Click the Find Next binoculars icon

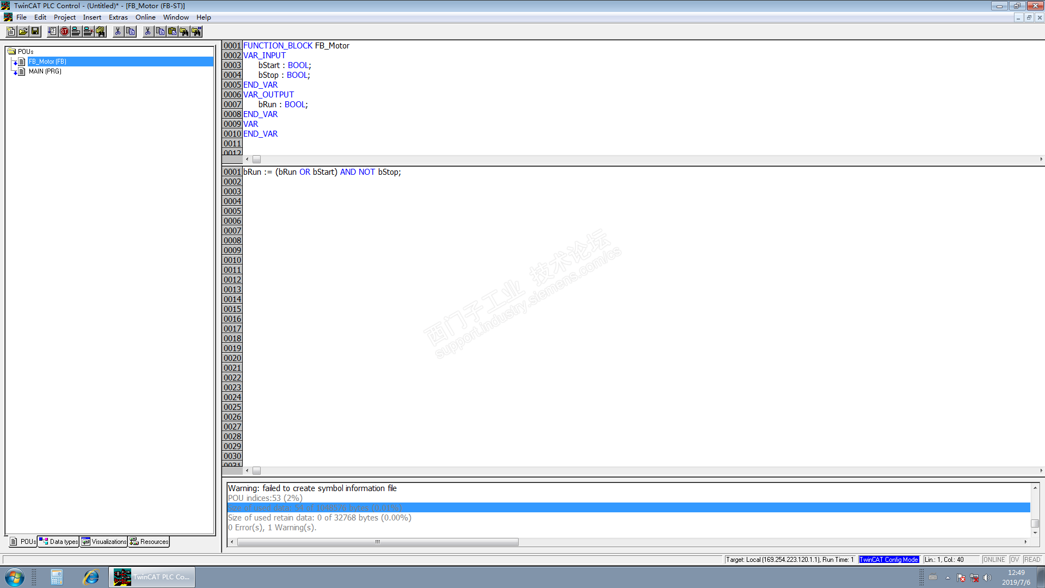196,32
